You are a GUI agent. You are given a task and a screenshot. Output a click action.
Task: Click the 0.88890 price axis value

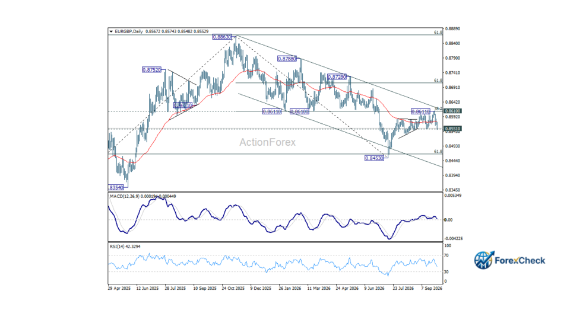tap(452, 28)
